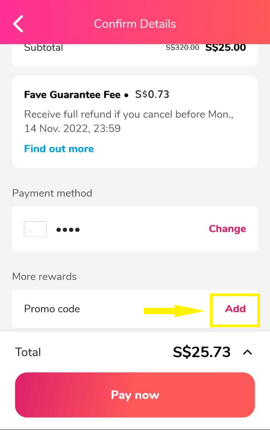Tap the S$0.73 guarantee fee amount

[x=152, y=95]
